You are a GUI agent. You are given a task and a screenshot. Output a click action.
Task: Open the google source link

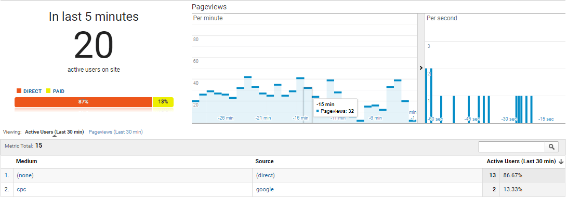pos(265,189)
